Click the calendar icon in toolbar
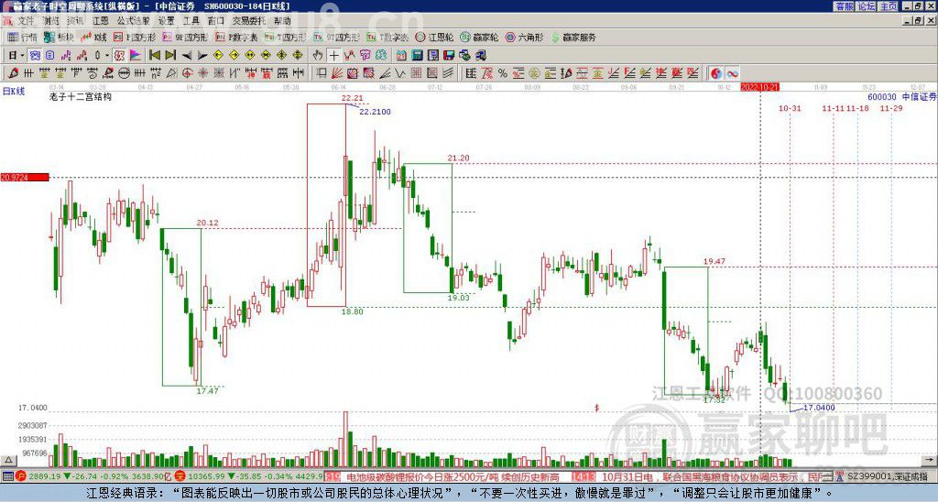Image resolution: width=938 pixels, height=502 pixels. click(x=401, y=56)
